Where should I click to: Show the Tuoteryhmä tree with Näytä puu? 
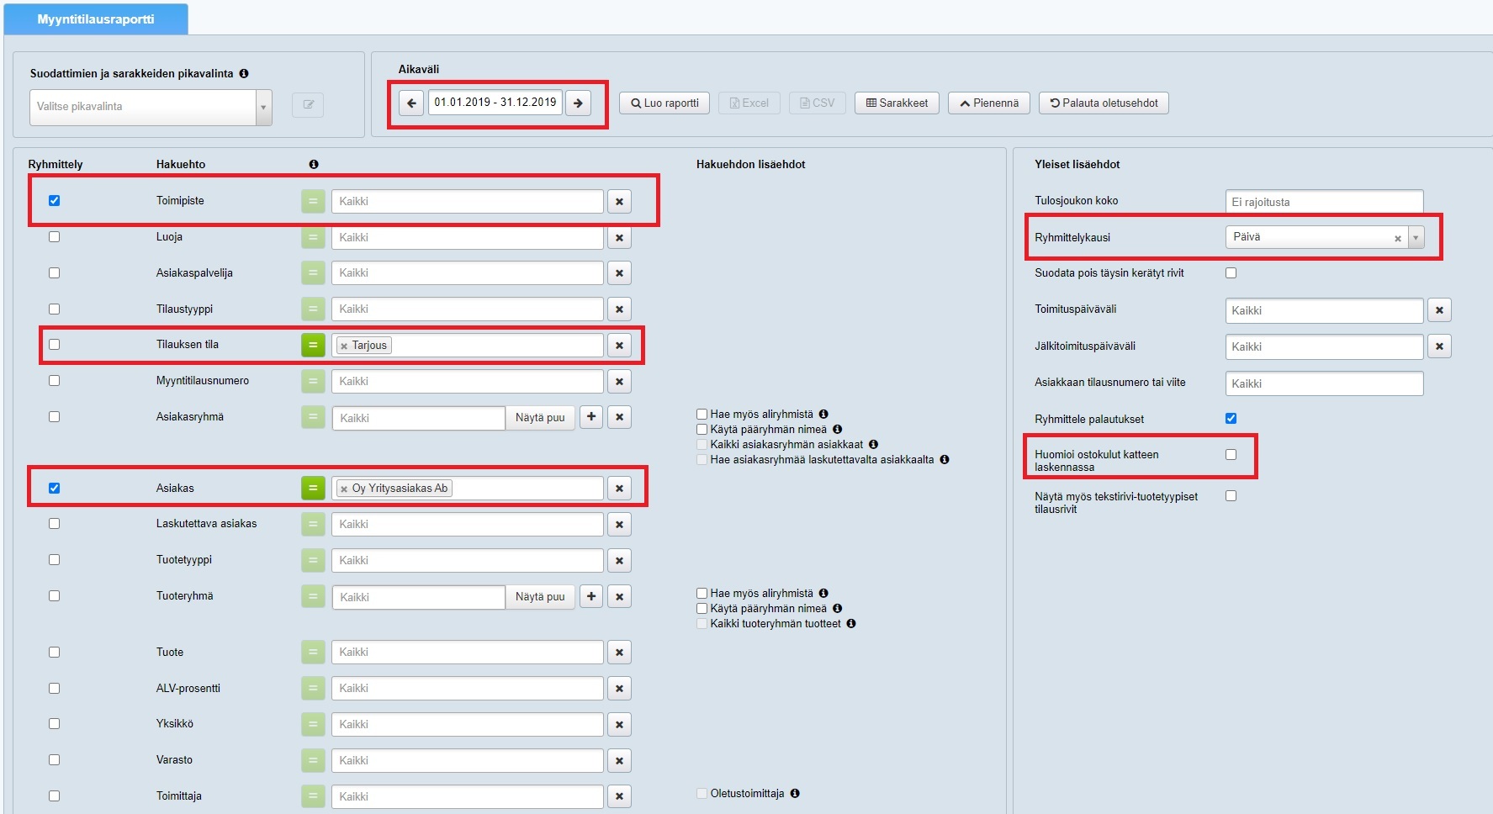click(540, 597)
